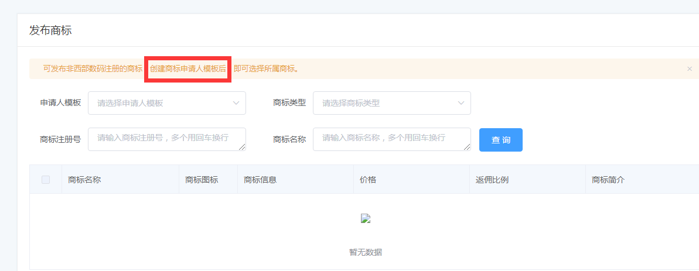Click resize handle of 商标名称 text area
This screenshot has height=271, width=699.
pyautogui.click(x=468, y=147)
